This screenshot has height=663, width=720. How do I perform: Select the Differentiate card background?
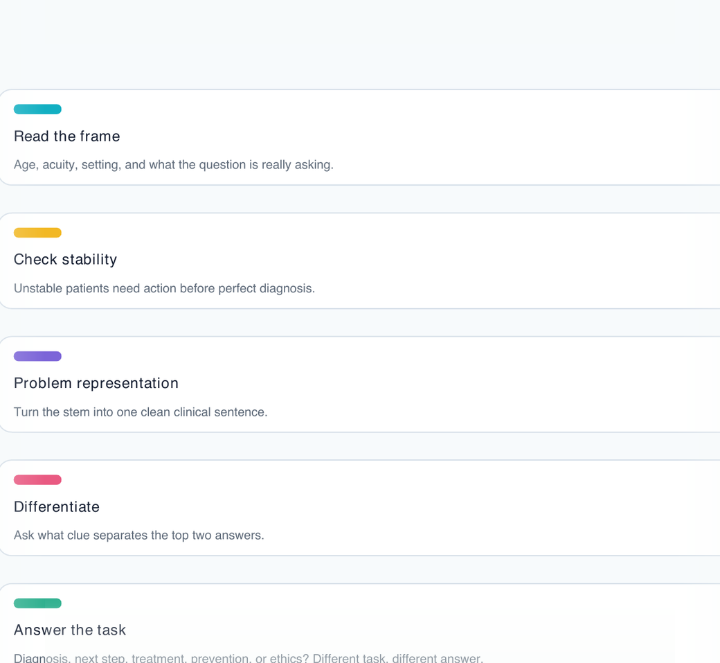[360, 509]
